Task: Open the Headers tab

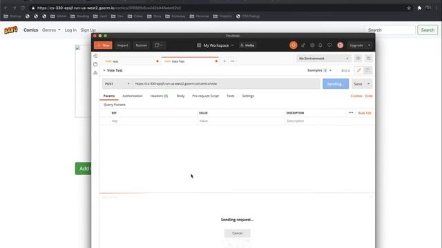Action: pyautogui.click(x=159, y=96)
